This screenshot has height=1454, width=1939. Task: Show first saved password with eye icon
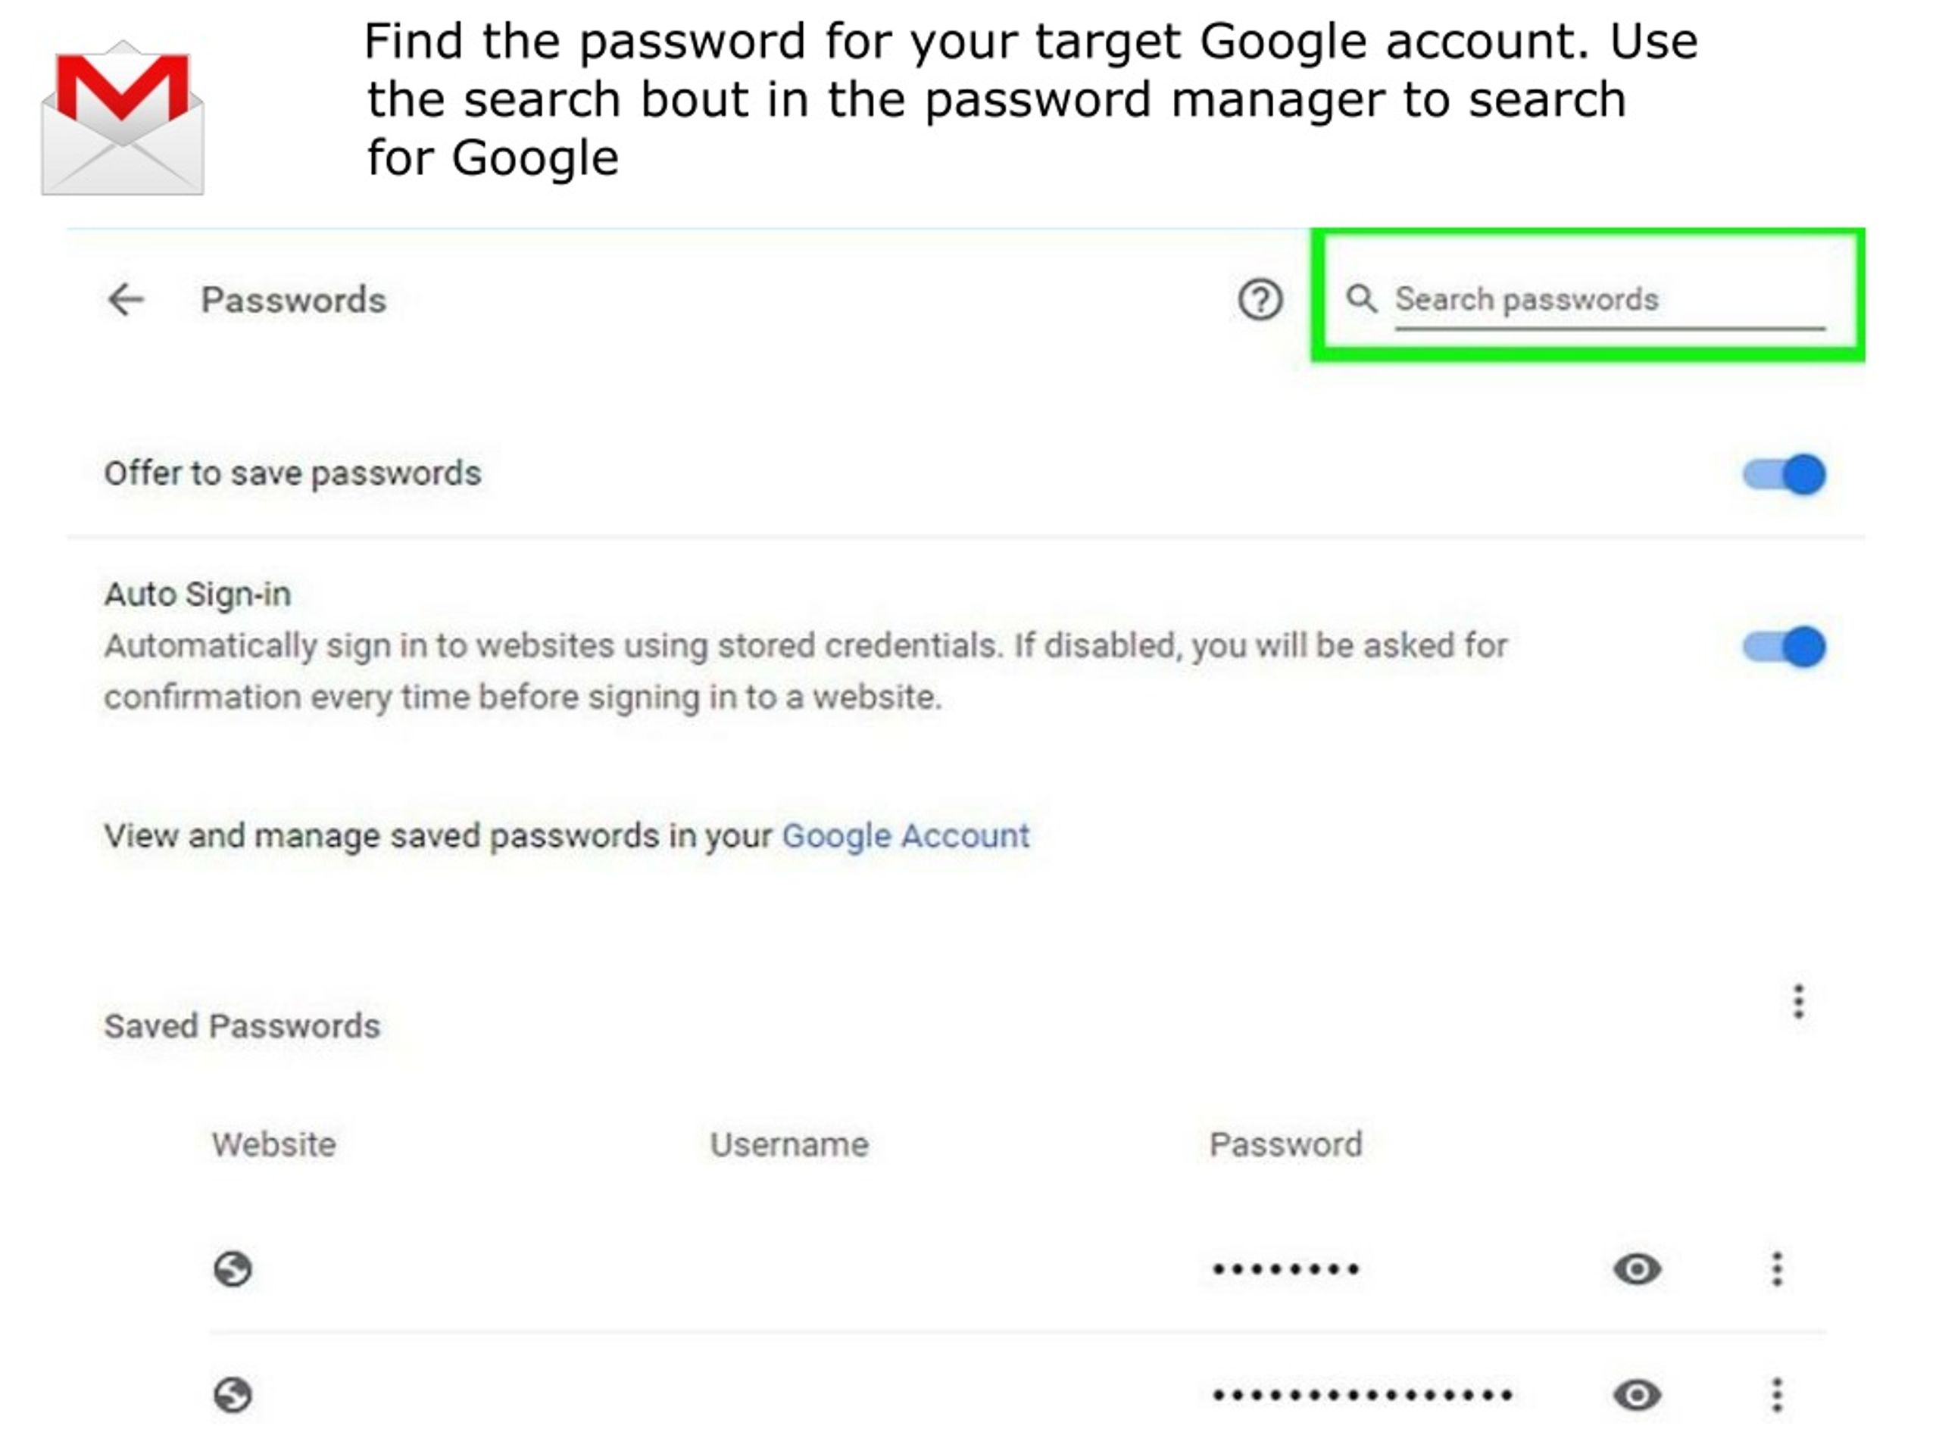[1637, 1268]
